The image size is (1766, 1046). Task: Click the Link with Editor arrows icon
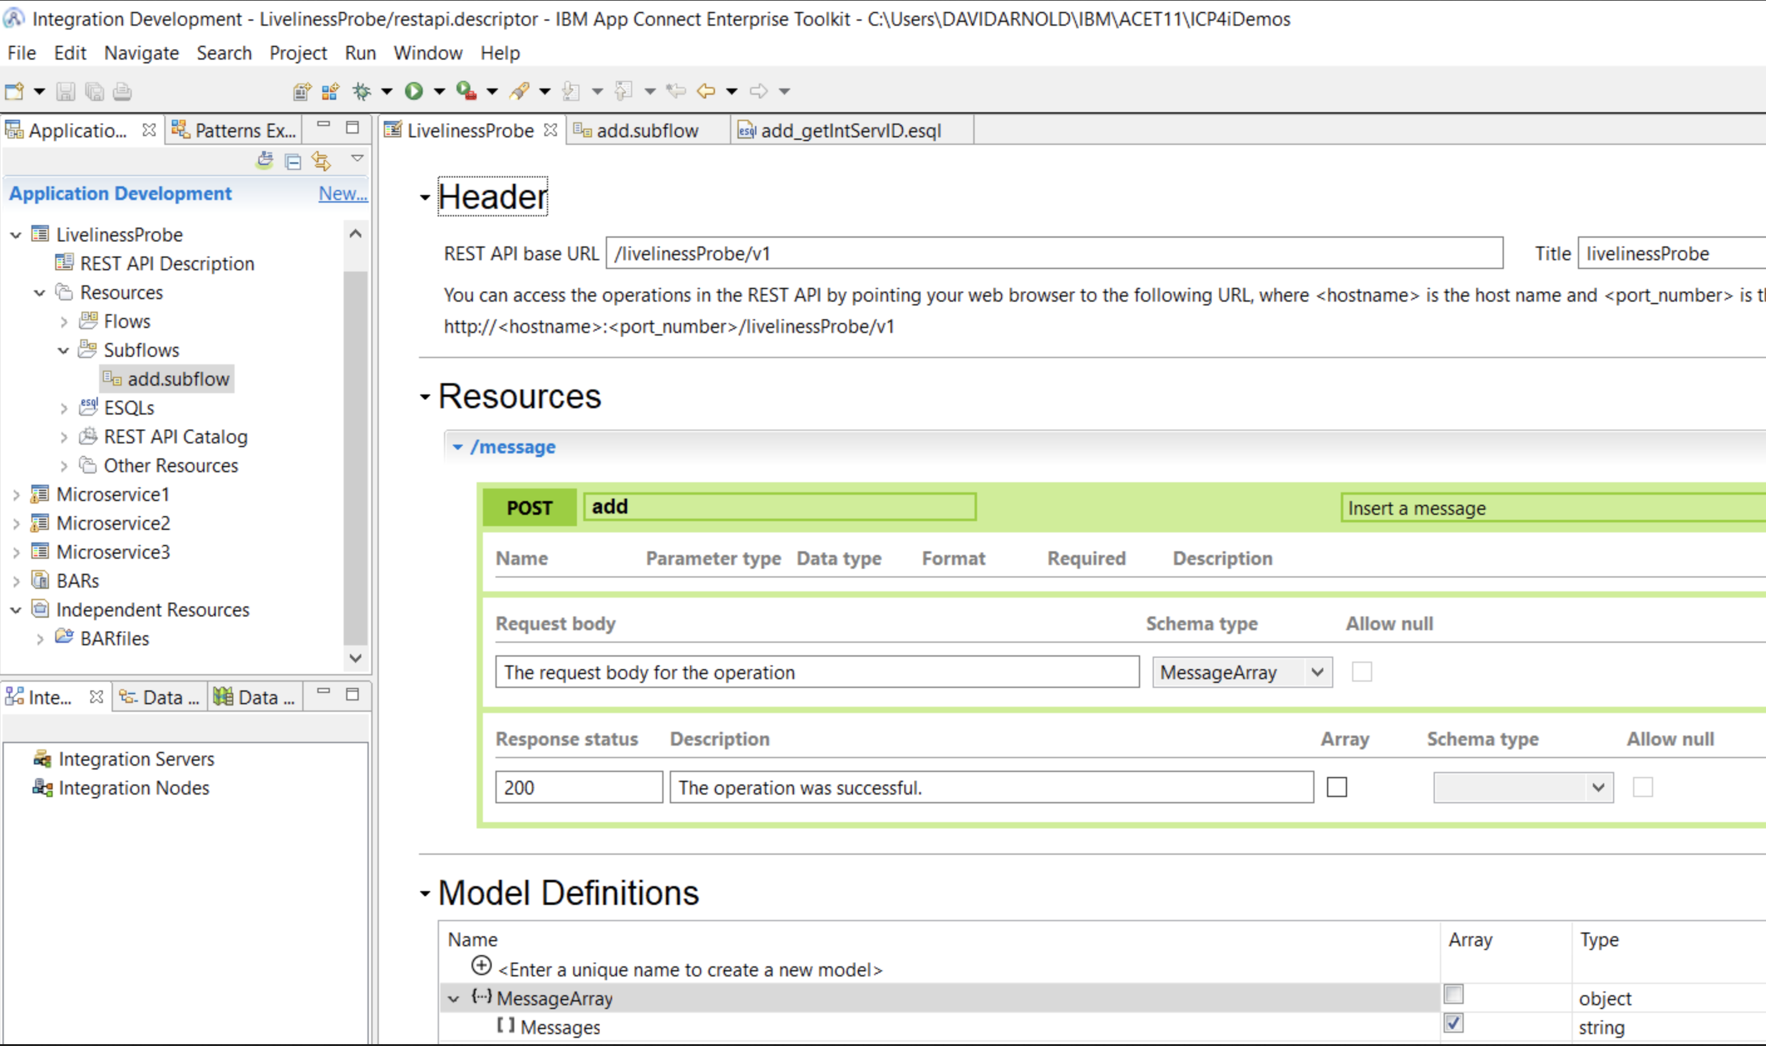pyautogui.click(x=321, y=162)
